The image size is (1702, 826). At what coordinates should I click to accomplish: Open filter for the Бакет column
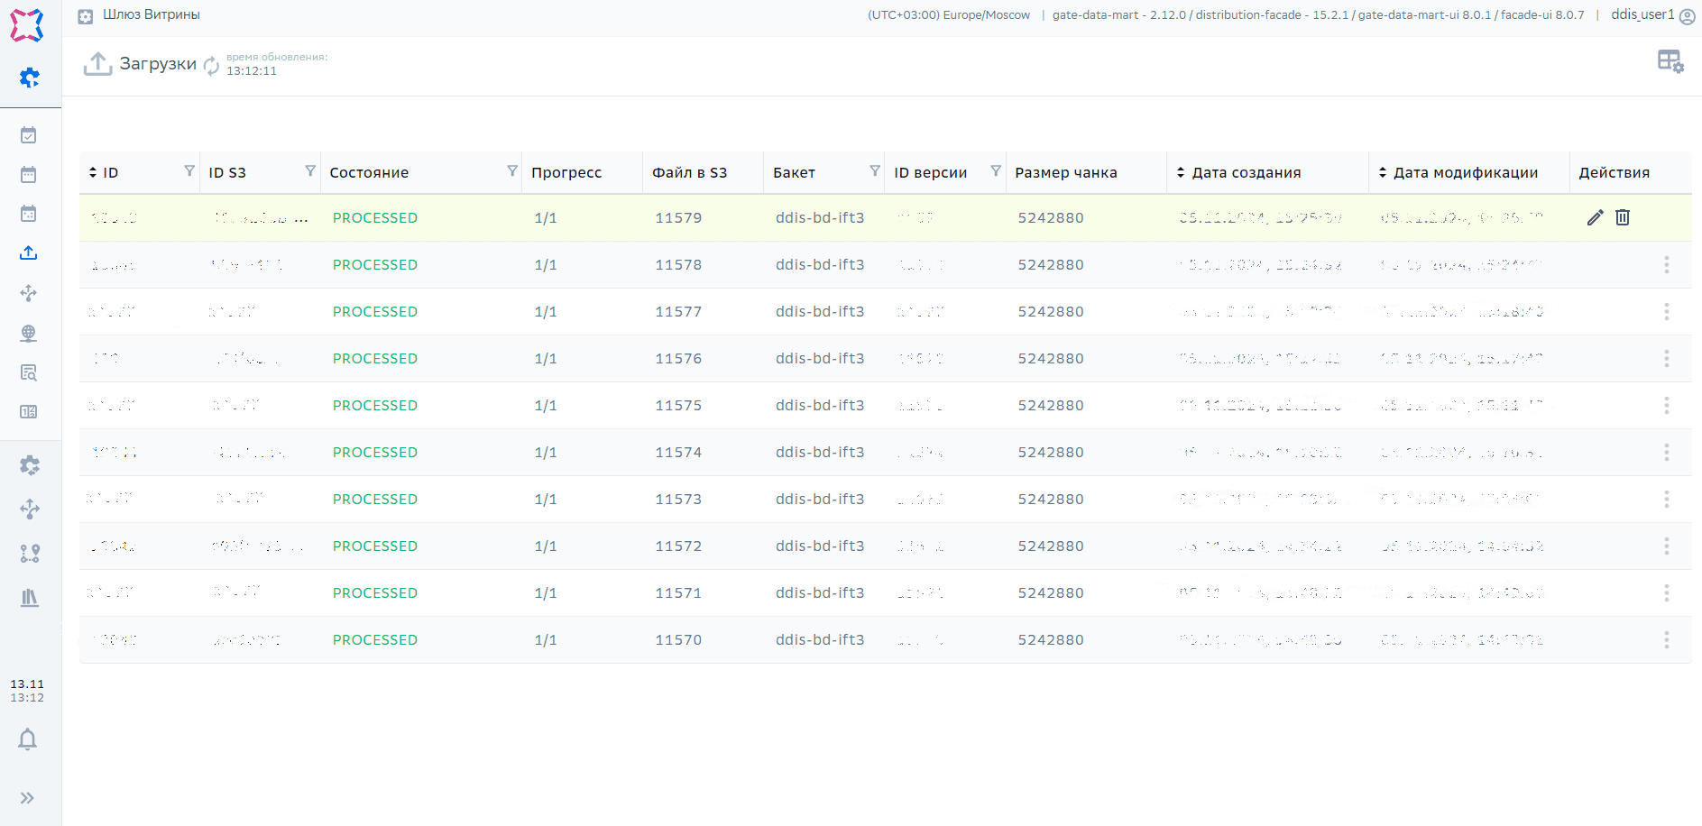[x=875, y=171]
